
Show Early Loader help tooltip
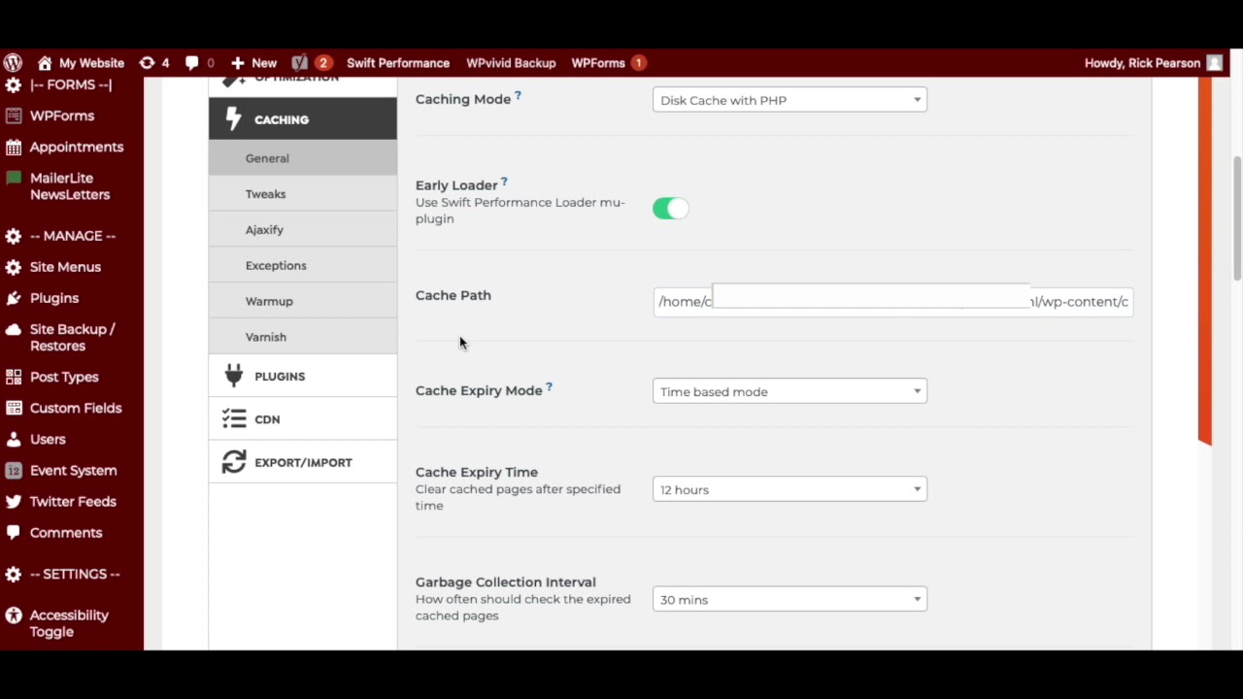504,182
